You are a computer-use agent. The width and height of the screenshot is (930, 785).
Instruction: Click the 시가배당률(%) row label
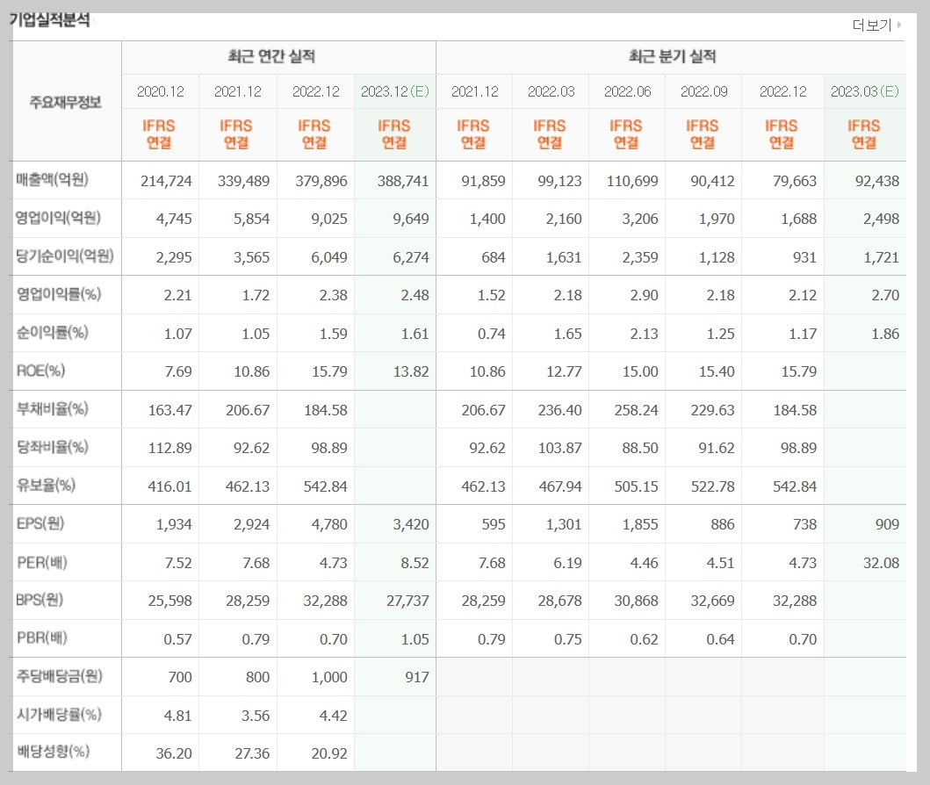59,715
